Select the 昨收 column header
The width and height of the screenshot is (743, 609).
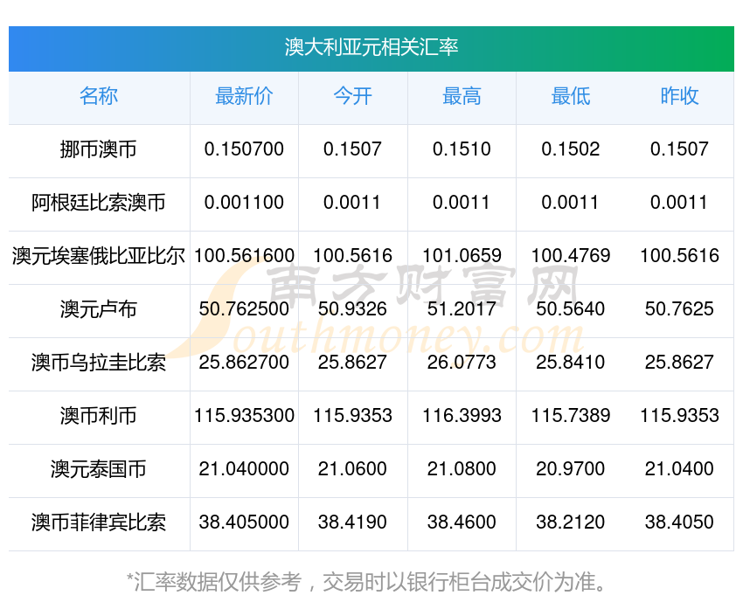[x=679, y=96]
